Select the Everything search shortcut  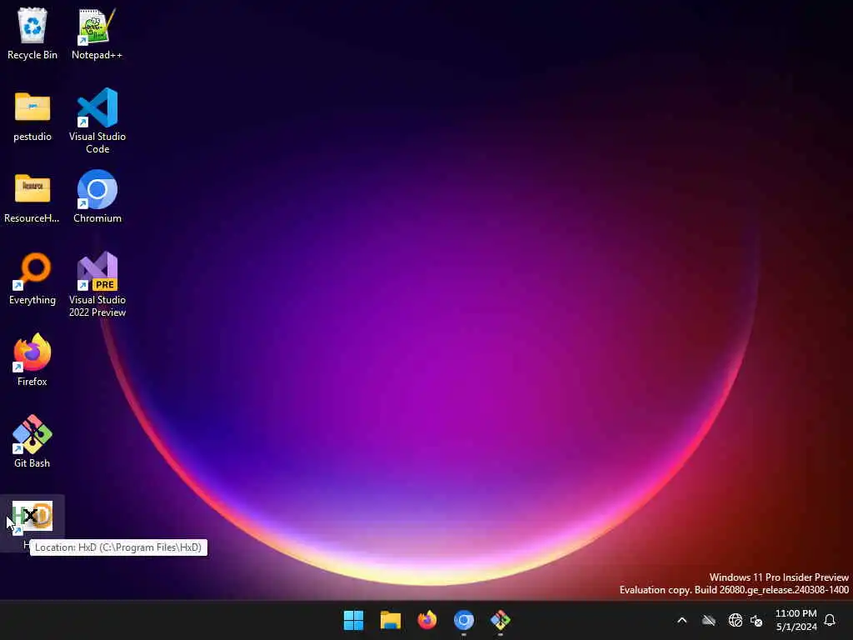pos(32,278)
